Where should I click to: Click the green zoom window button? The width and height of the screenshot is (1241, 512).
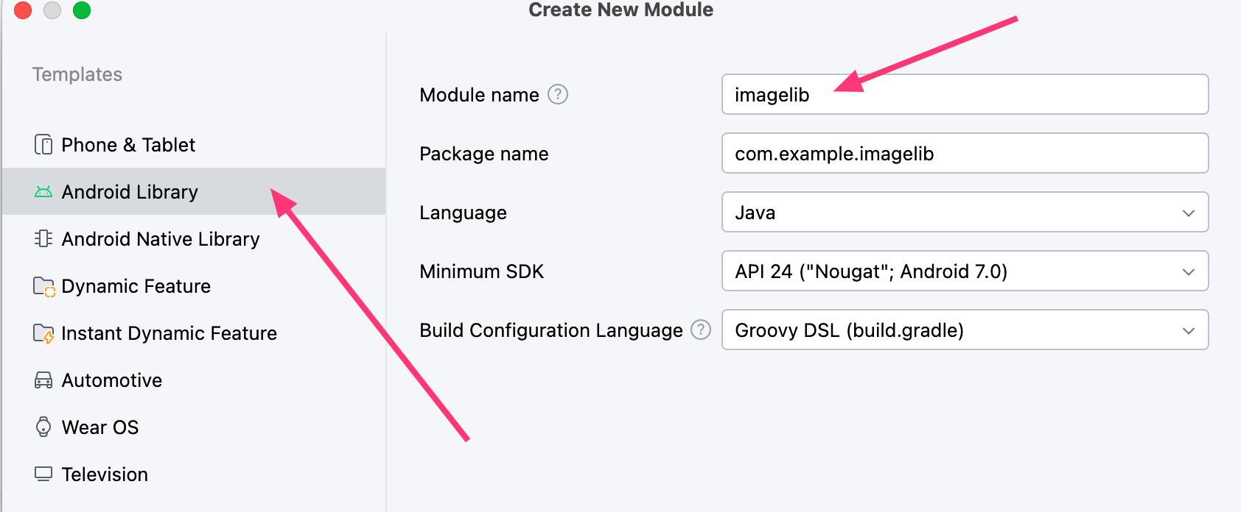click(x=82, y=10)
